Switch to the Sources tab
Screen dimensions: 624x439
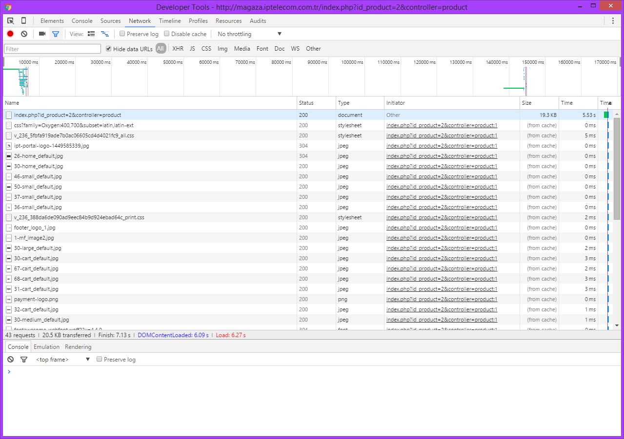(x=110, y=21)
